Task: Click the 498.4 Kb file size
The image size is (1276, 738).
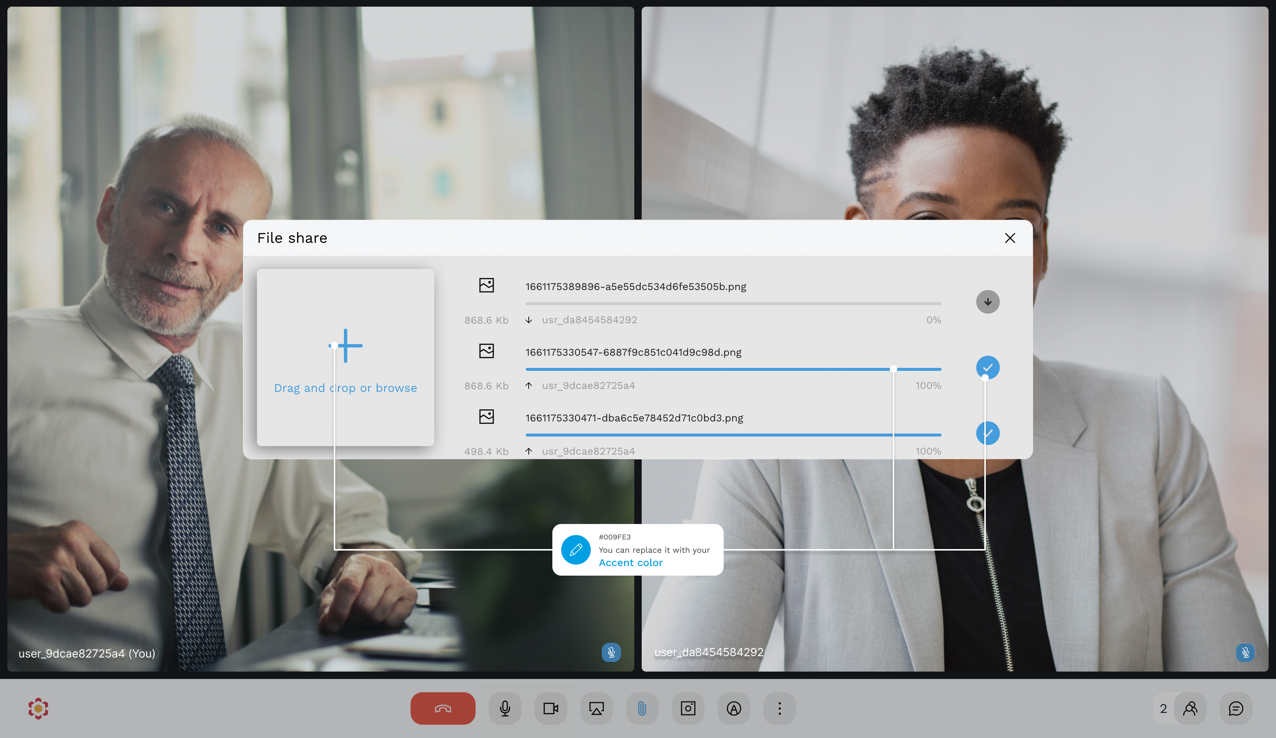Action: pos(487,451)
